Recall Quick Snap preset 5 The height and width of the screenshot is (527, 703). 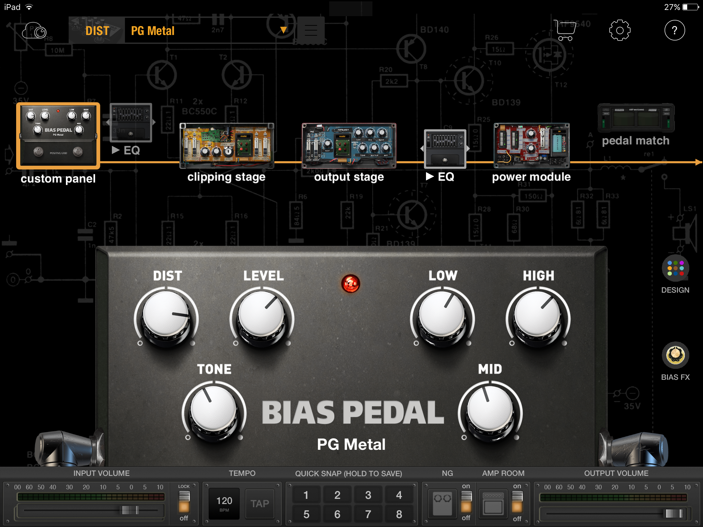tap(306, 514)
